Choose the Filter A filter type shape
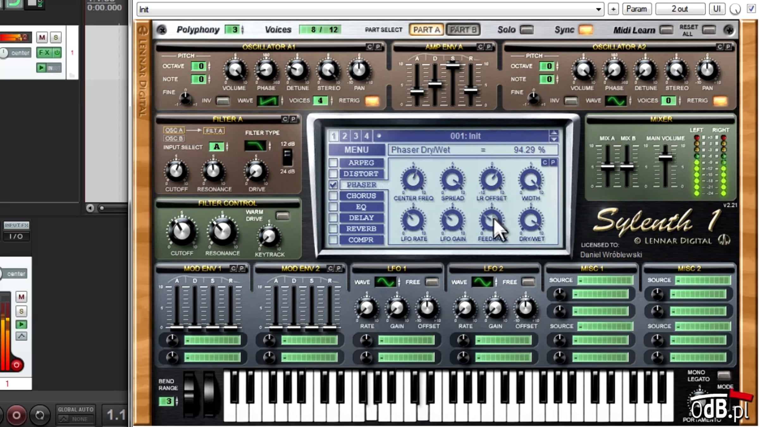The image size is (759, 427). point(255,146)
